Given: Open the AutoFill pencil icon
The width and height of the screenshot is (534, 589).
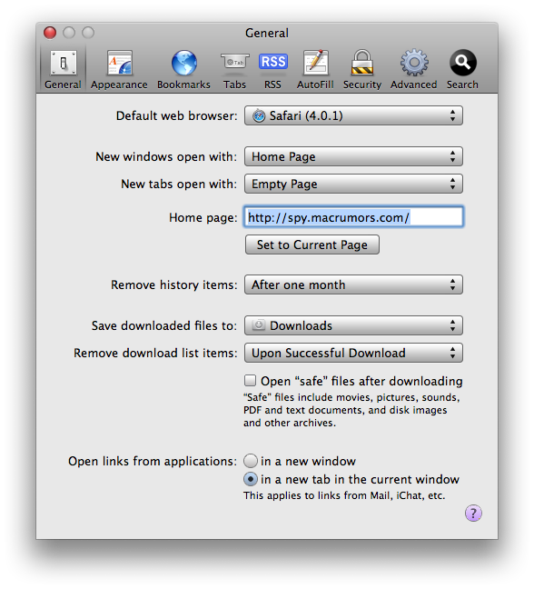Looking at the screenshot, I should pos(316,63).
